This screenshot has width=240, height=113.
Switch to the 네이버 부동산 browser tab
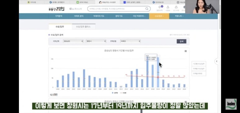[x=82, y=2]
